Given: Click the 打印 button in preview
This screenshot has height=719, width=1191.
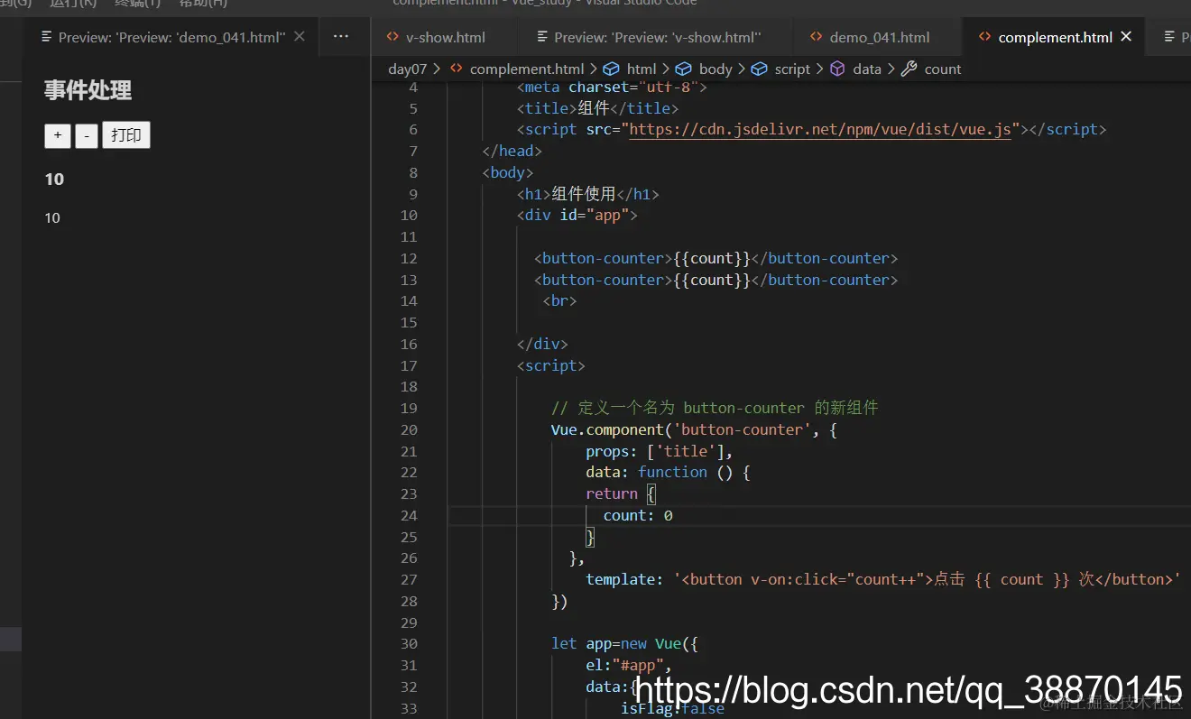Looking at the screenshot, I should point(126,135).
